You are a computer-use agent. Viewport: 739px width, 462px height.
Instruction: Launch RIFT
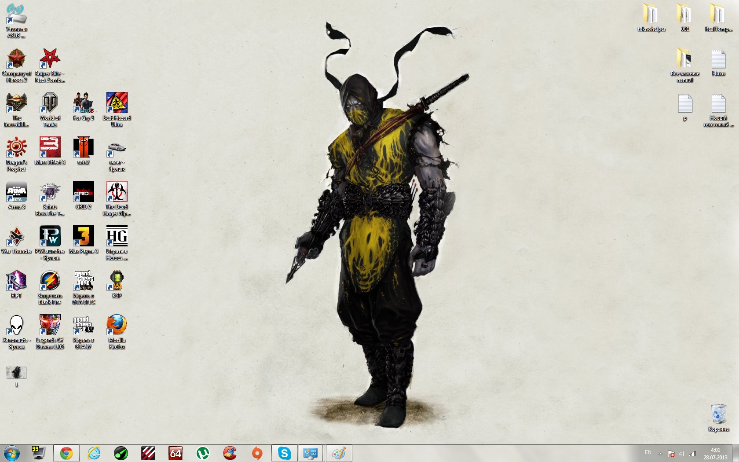pos(16,285)
